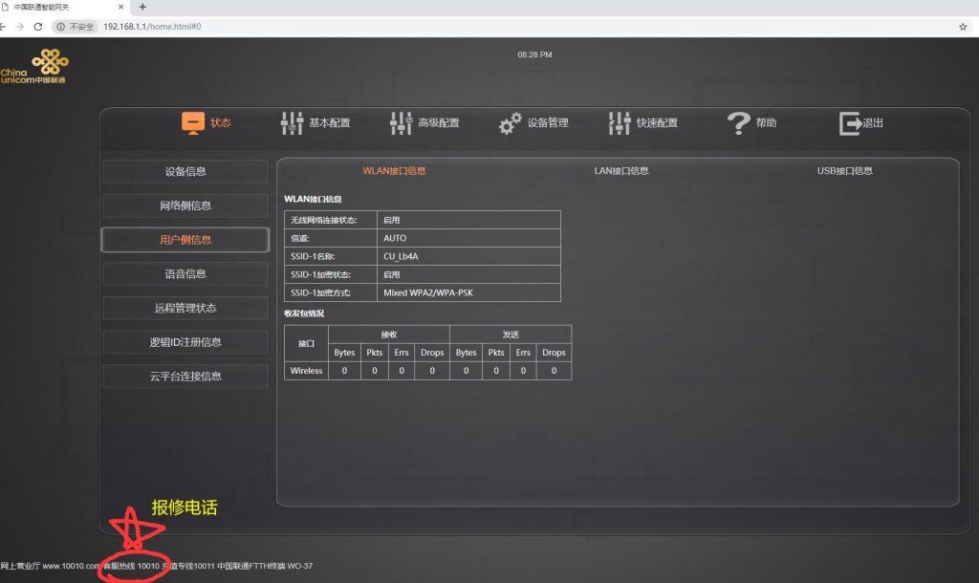
Task: Open the 语音信息 sidebar section
Action: click(185, 274)
